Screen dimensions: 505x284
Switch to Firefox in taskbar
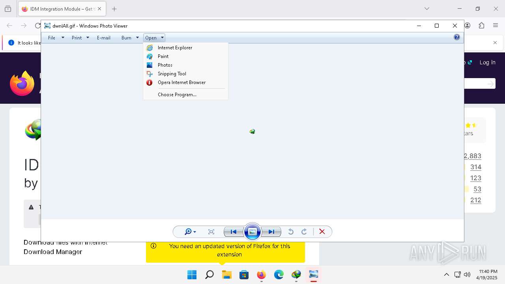(x=261, y=275)
